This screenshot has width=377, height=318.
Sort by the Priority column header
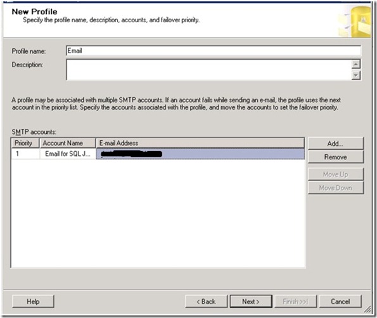(x=25, y=143)
